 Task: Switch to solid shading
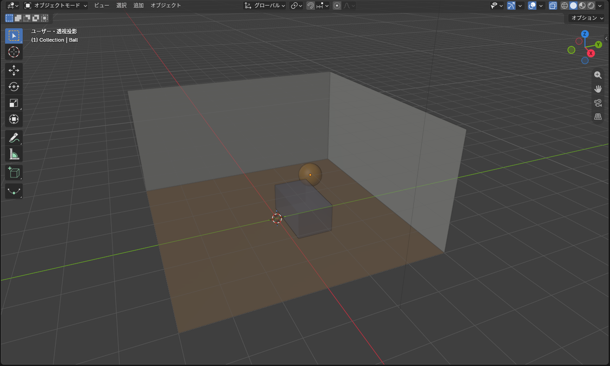point(573,6)
